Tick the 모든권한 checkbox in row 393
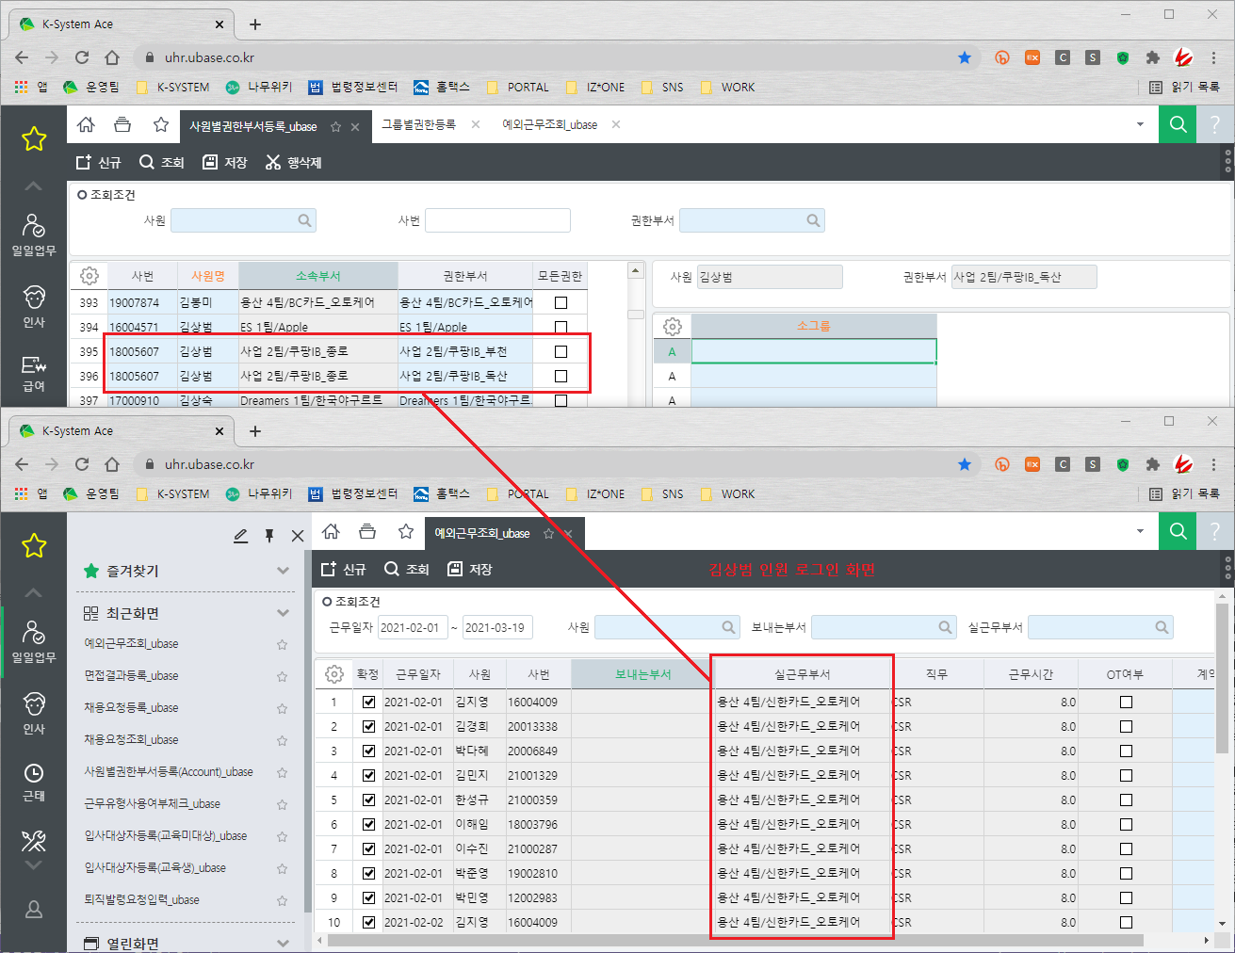 click(561, 302)
